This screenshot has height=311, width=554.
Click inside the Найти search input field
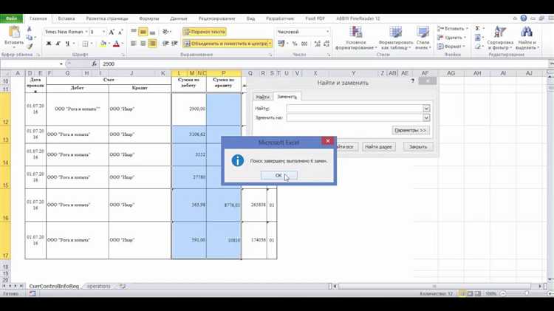pos(355,109)
